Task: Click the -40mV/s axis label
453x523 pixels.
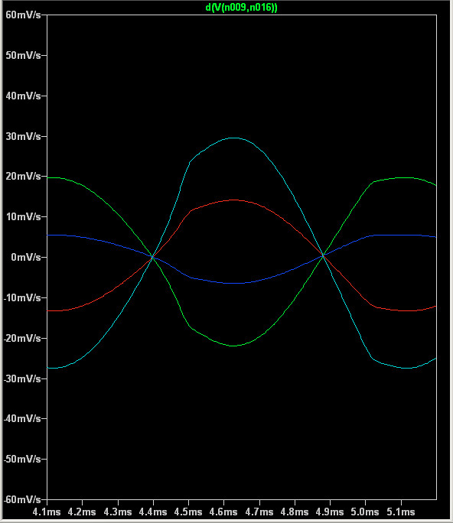Action: pyautogui.click(x=21, y=418)
